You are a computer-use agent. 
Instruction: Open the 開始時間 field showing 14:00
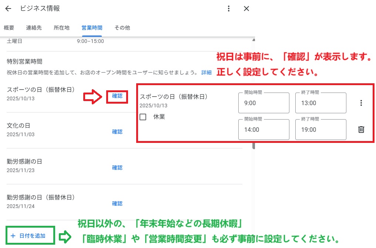(264, 130)
